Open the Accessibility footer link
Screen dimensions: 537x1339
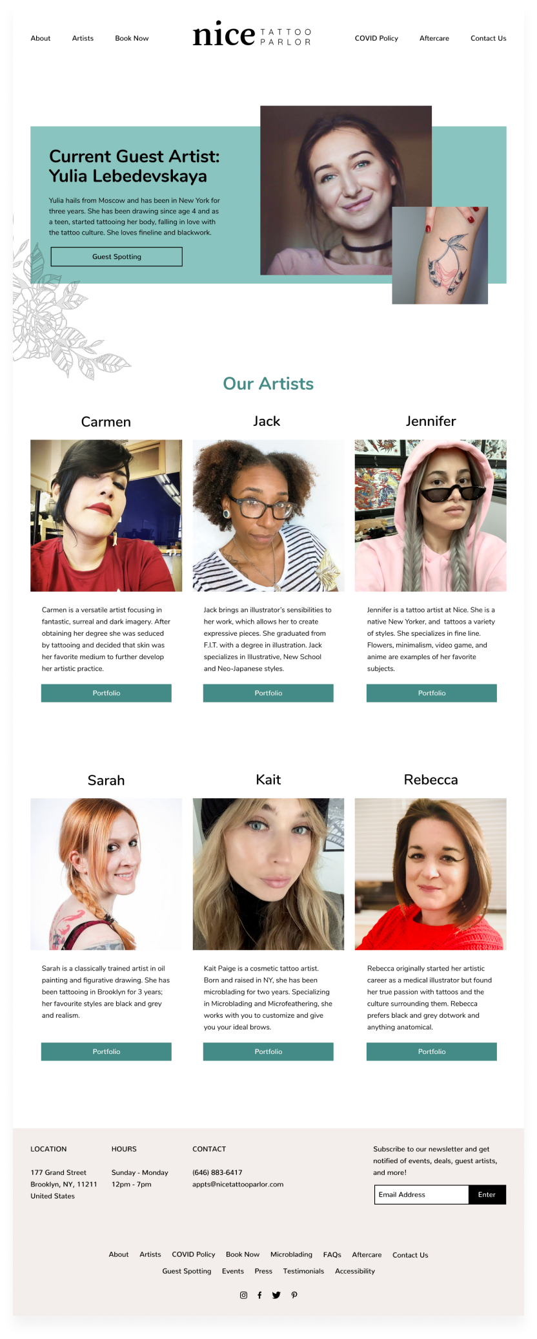[355, 1271]
